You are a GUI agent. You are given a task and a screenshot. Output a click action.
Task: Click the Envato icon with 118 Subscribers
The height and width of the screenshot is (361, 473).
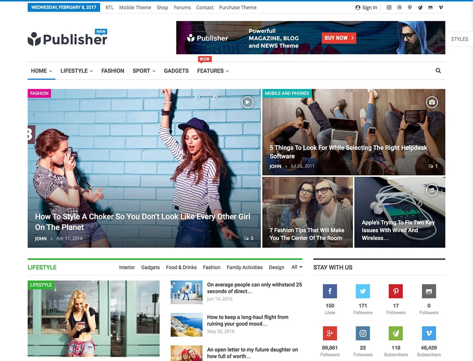pyautogui.click(x=396, y=333)
